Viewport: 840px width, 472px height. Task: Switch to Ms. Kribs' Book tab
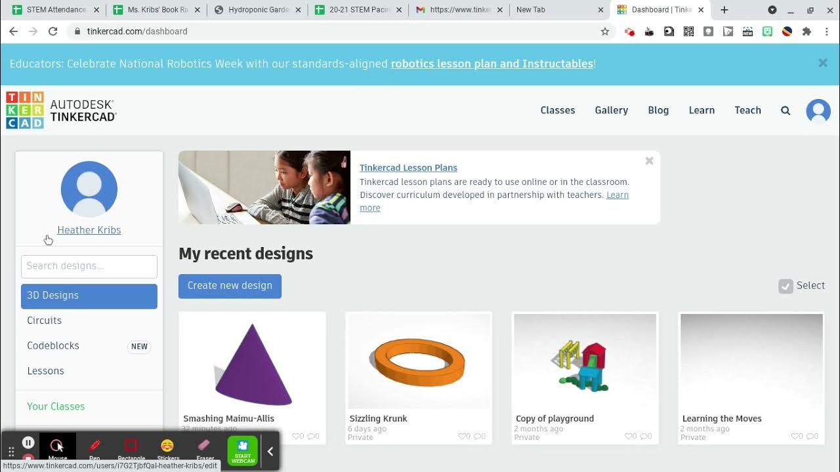[156, 10]
